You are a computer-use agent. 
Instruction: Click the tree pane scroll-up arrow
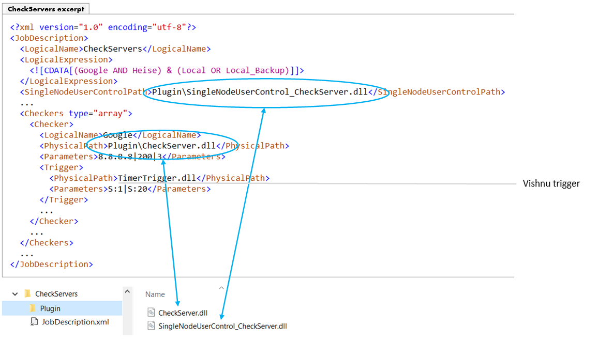(x=127, y=292)
